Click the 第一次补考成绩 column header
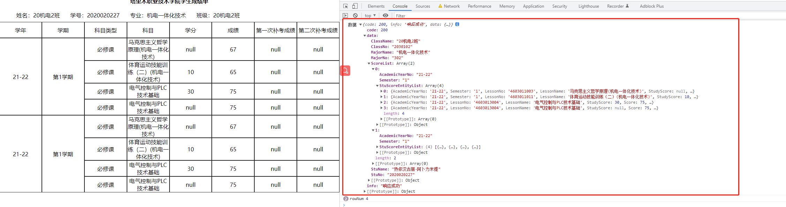 tap(276, 30)
